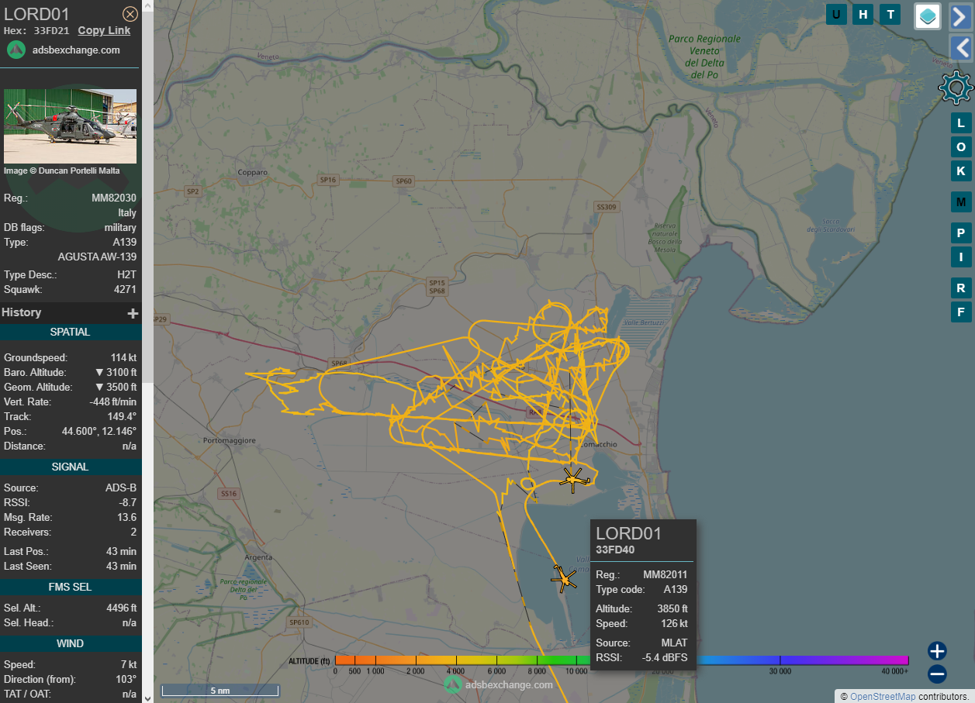
Task: Select the helicopter icon near Comacchio
Action: coord(573,480)
